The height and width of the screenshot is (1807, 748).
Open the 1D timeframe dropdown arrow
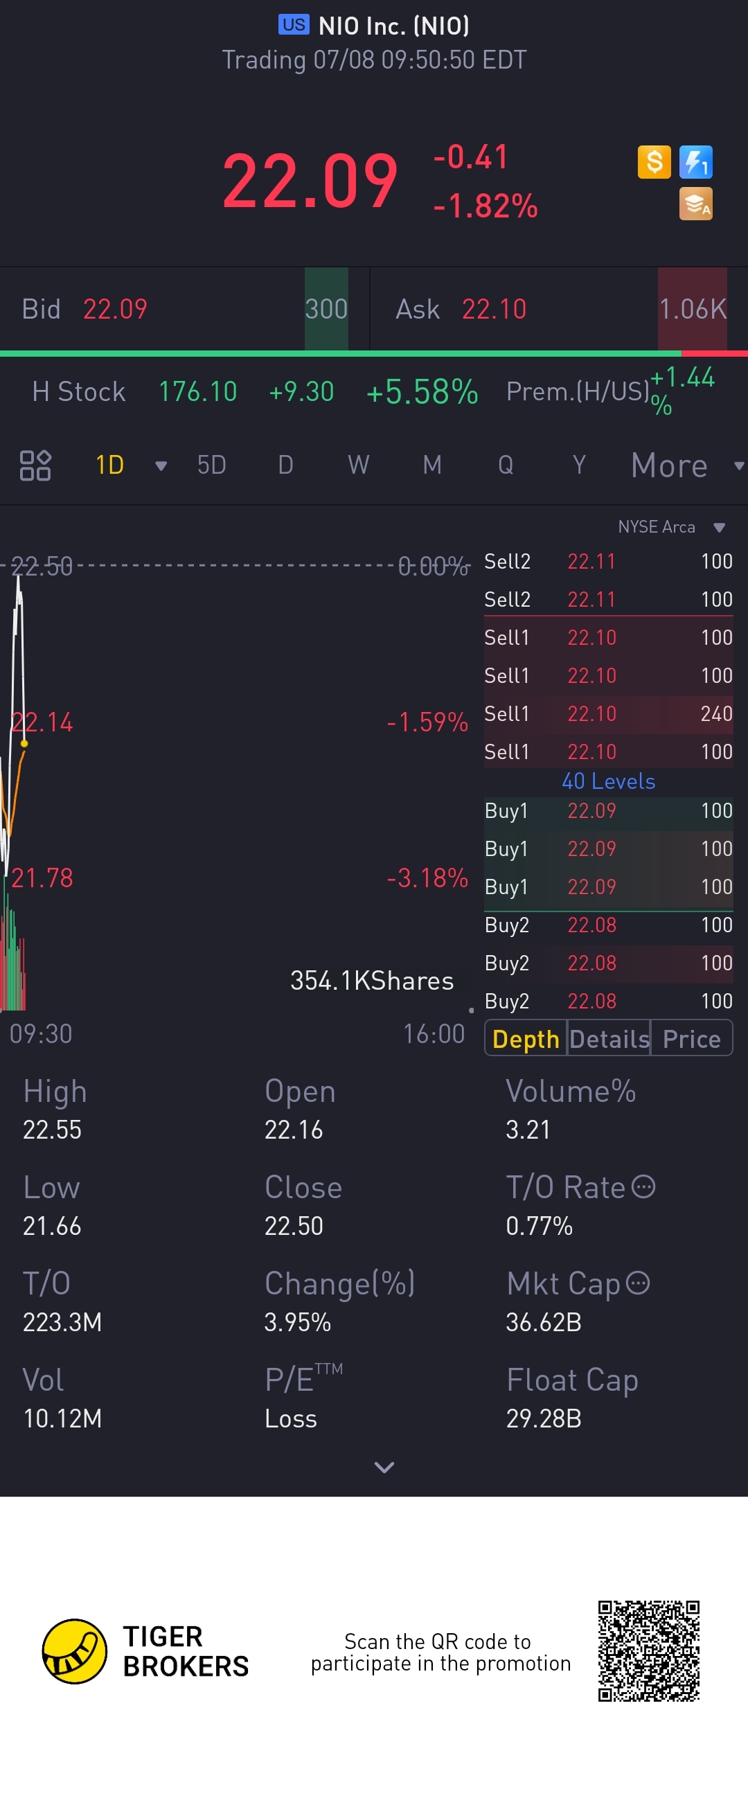tap(161, 466)
